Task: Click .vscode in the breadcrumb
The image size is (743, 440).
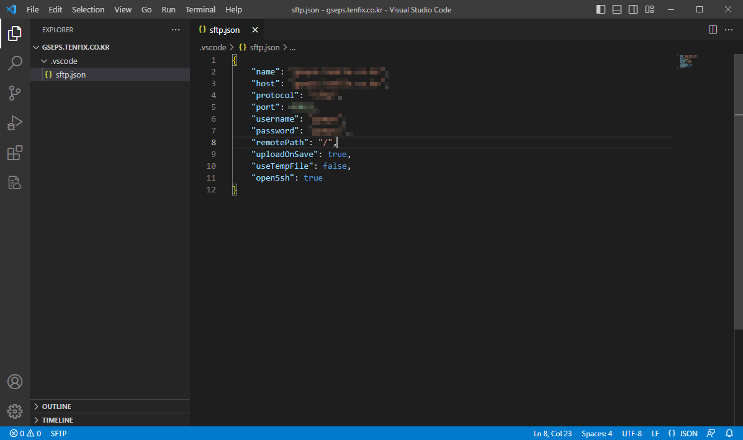Action: point(213,47)
